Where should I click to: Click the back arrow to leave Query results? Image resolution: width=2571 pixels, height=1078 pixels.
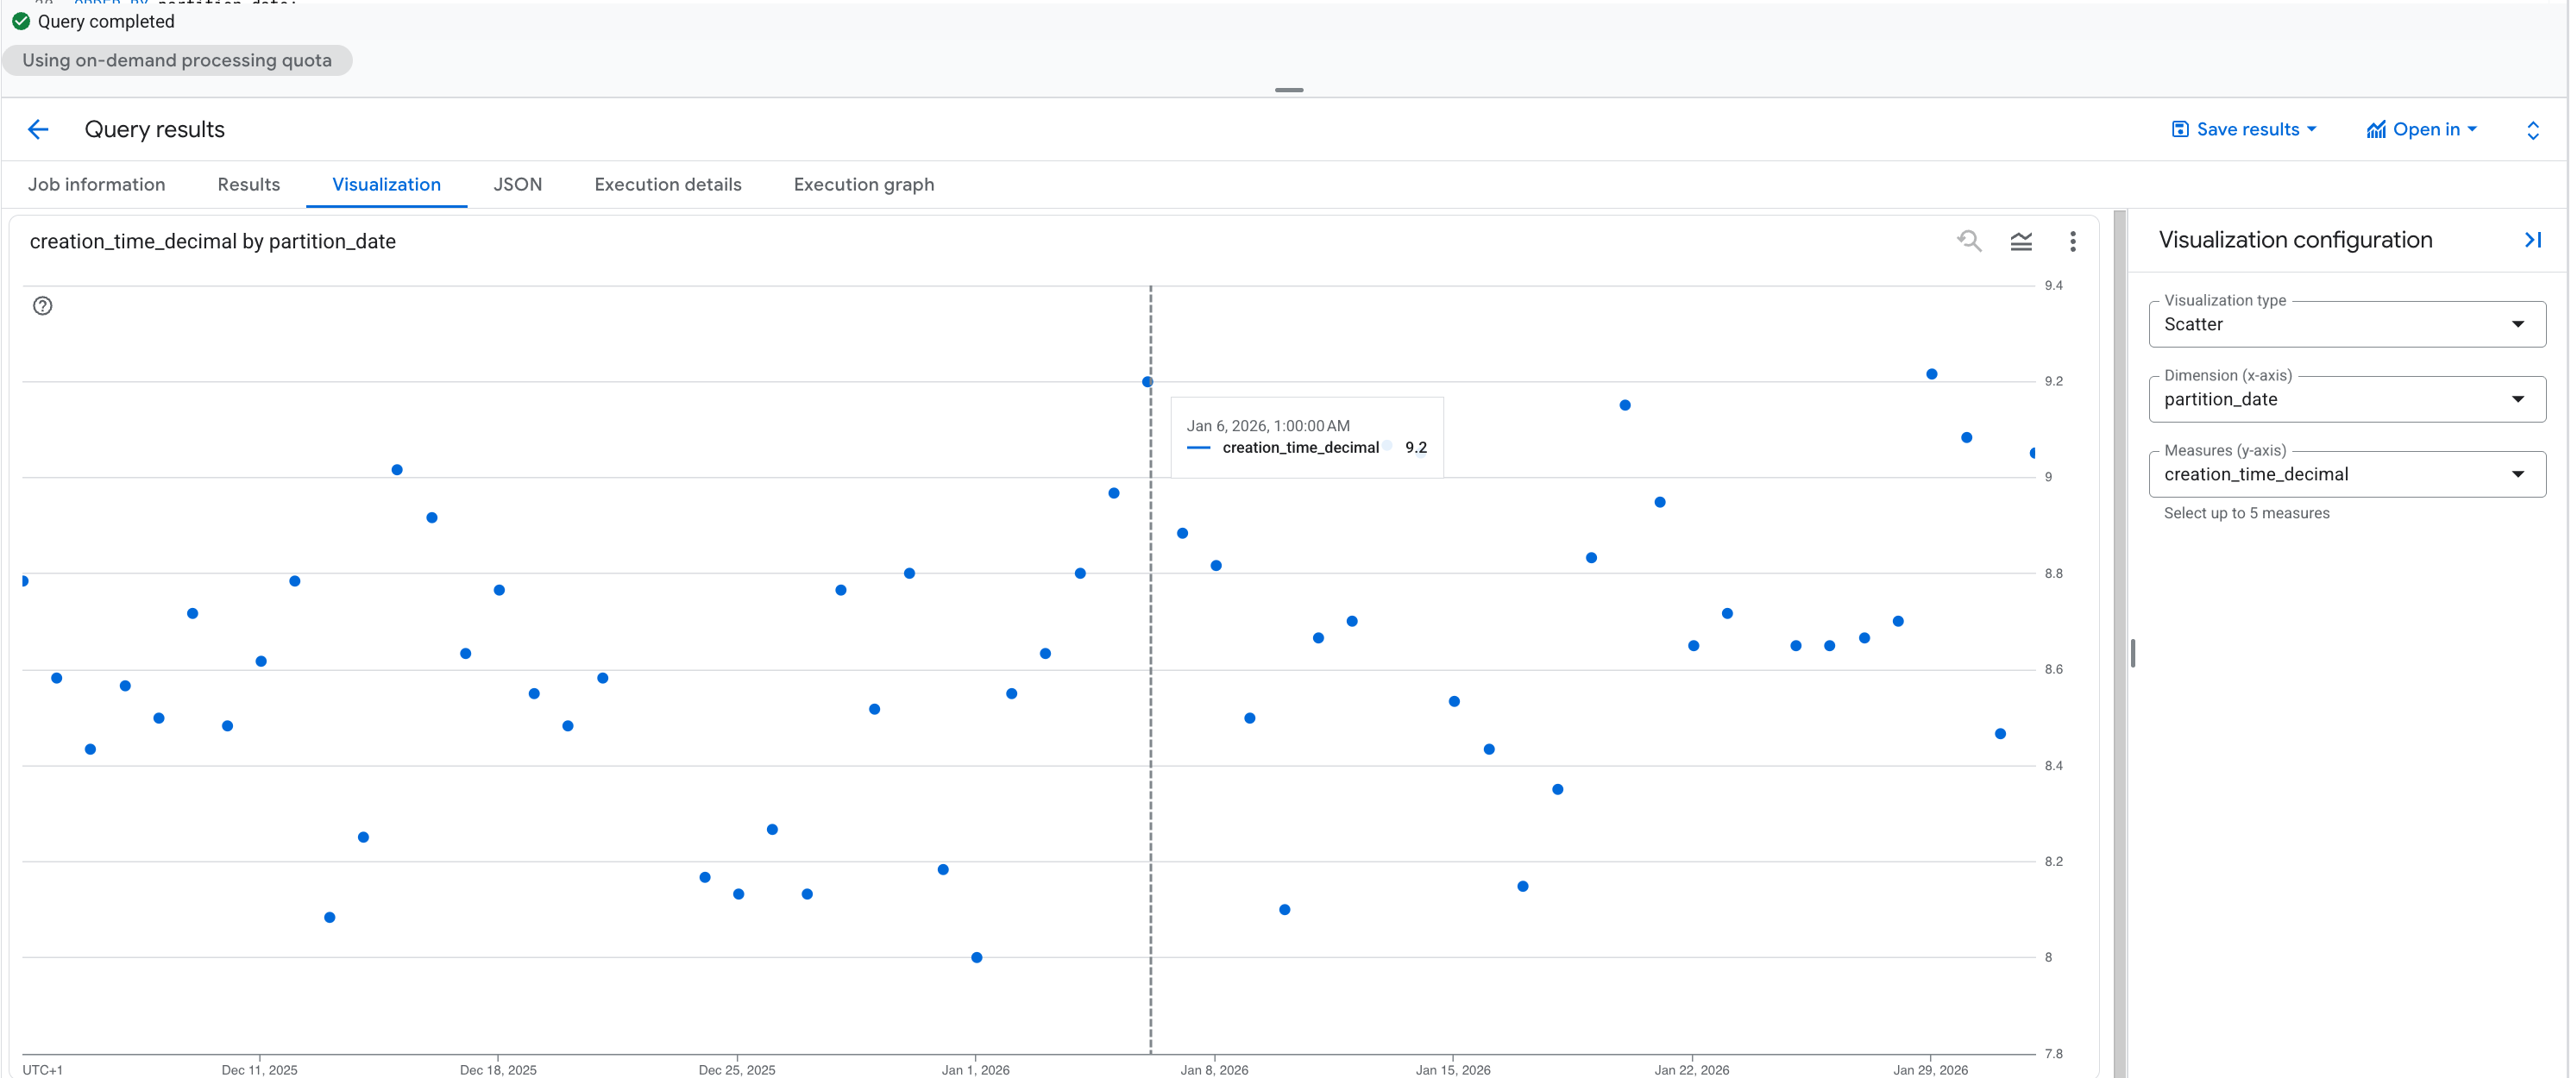38,129
